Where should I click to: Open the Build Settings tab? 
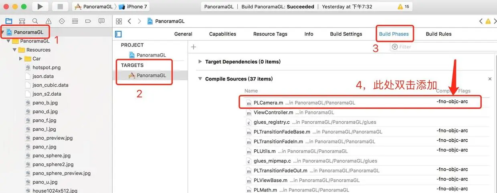coord(346,34)
